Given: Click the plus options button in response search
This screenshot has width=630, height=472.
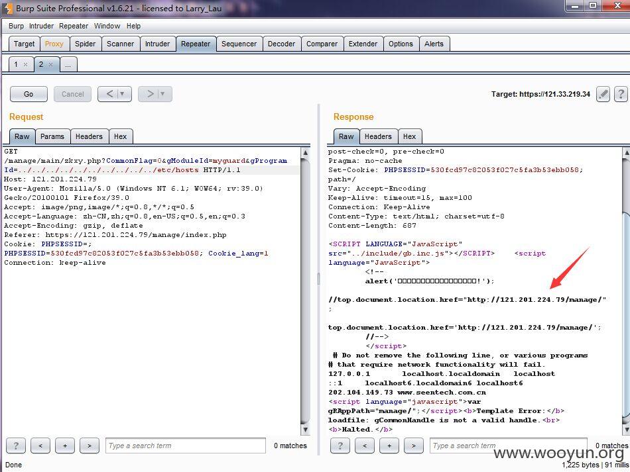Looking at the screenshot, I should point(389,446).
